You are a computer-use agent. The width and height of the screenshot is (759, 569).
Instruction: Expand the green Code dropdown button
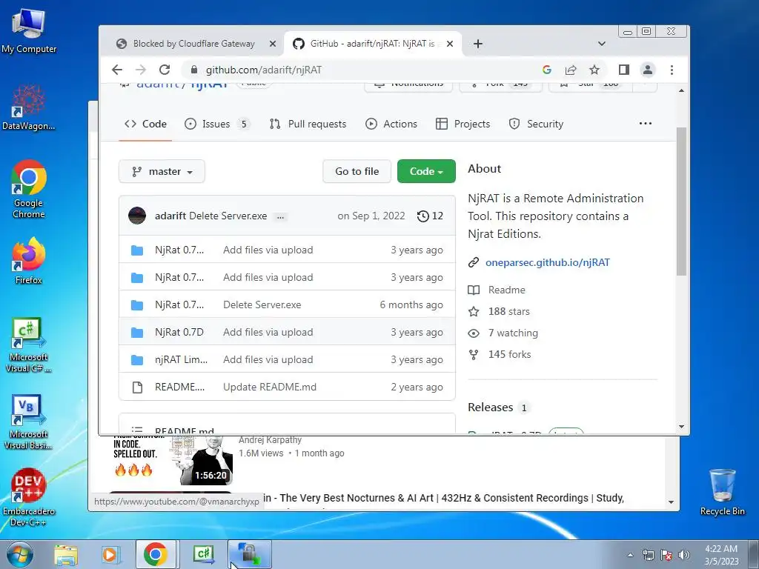(426, 171)
